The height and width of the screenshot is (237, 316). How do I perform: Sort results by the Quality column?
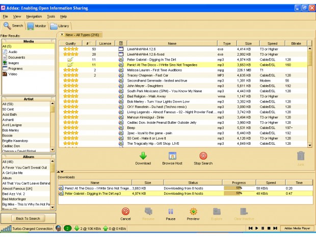[70, 43]
